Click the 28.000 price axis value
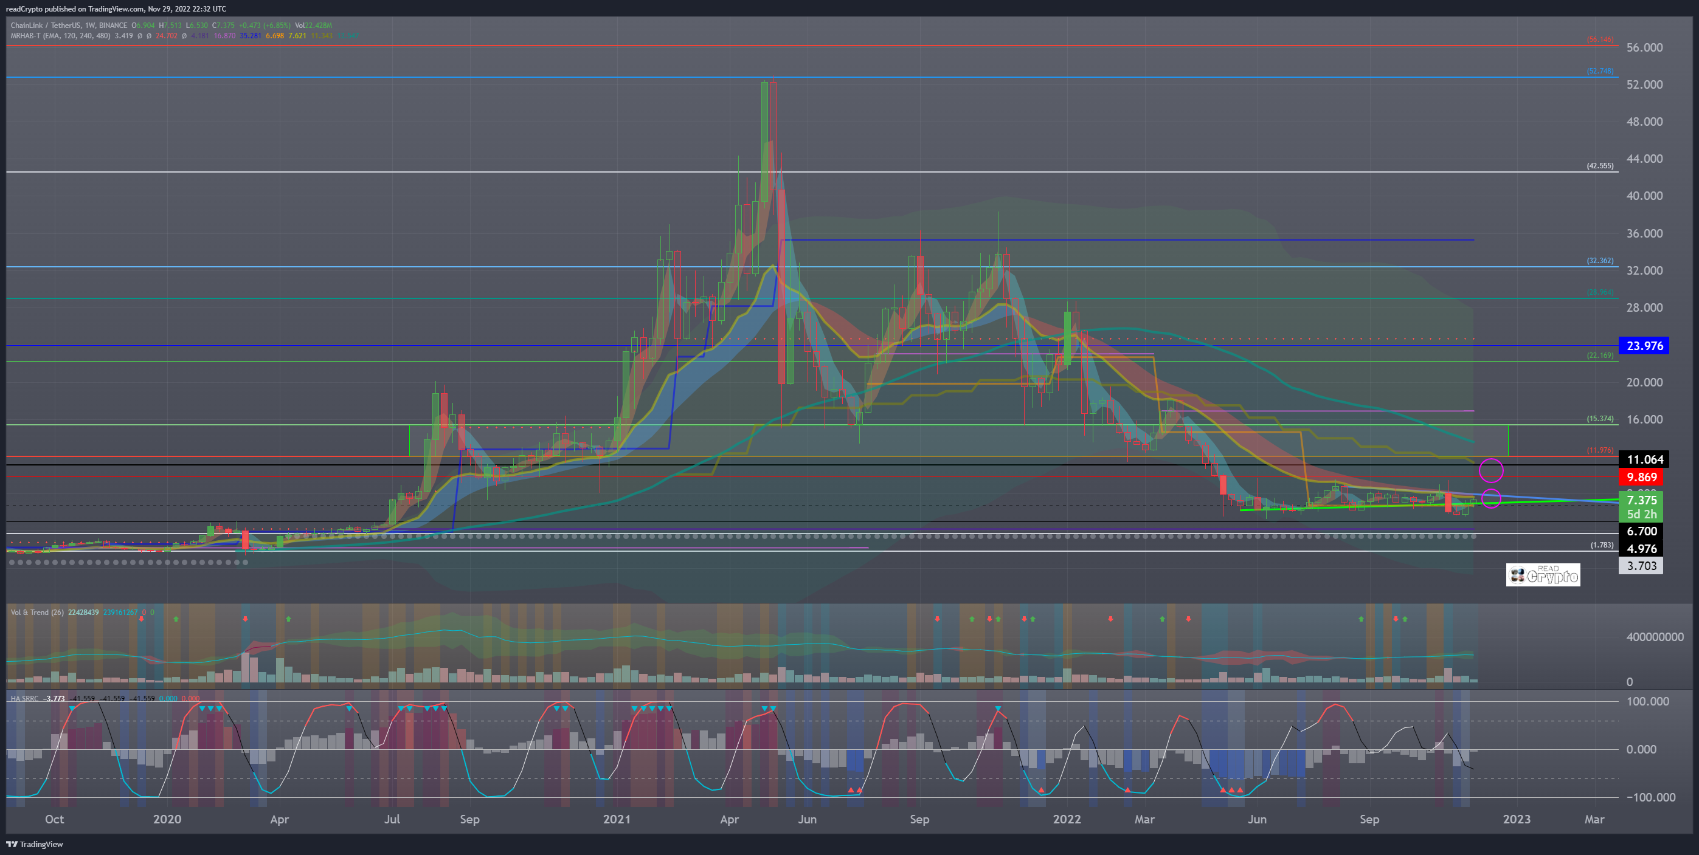Image resolution: width=1699 pixels, height=855 pixels. coord(1644,307)
